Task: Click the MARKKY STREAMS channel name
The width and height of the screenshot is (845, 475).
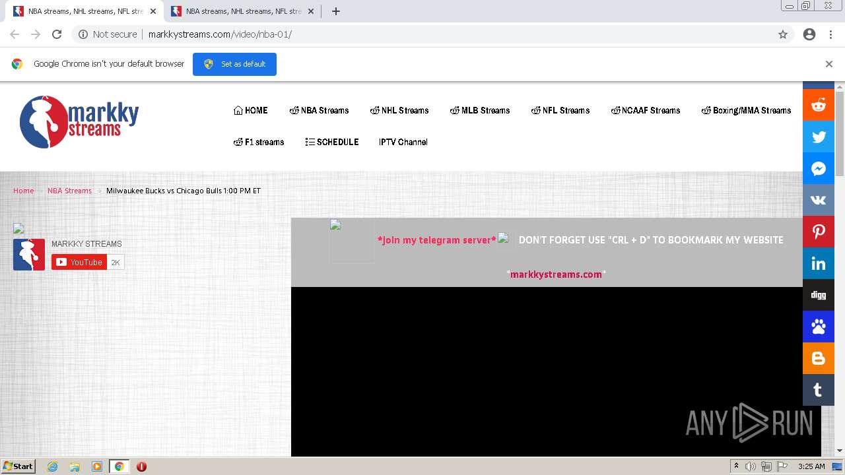Action: click(x=86, y=244)
